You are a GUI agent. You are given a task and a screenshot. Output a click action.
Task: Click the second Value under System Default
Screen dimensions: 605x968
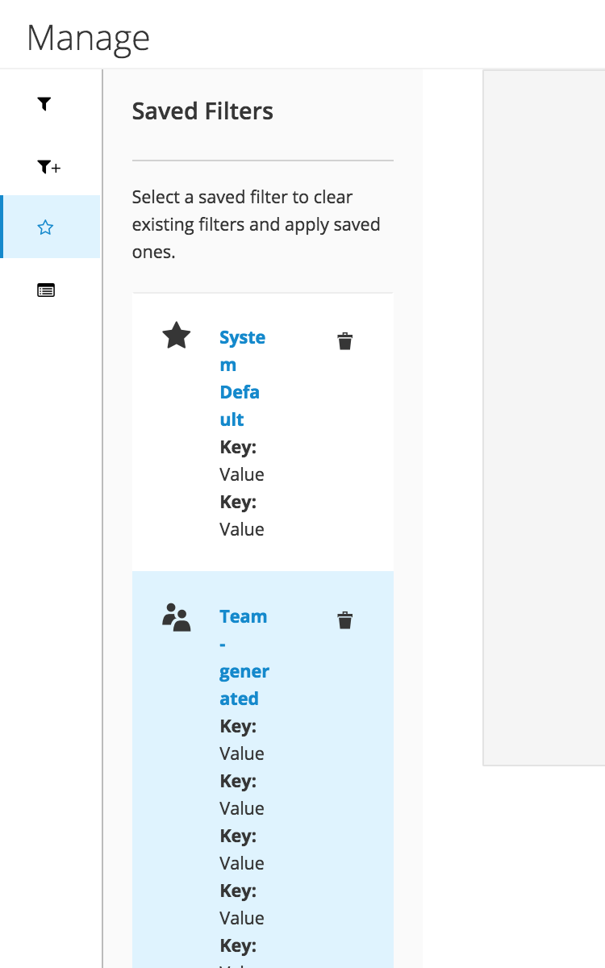[x=242, y=529]
